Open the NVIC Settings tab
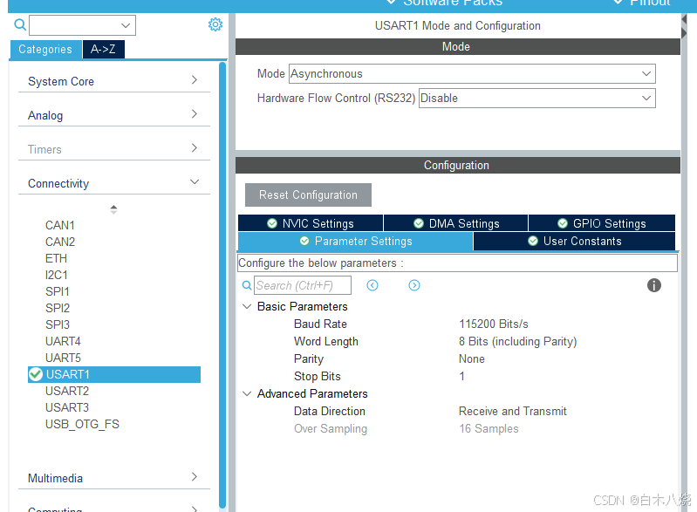 311,223
